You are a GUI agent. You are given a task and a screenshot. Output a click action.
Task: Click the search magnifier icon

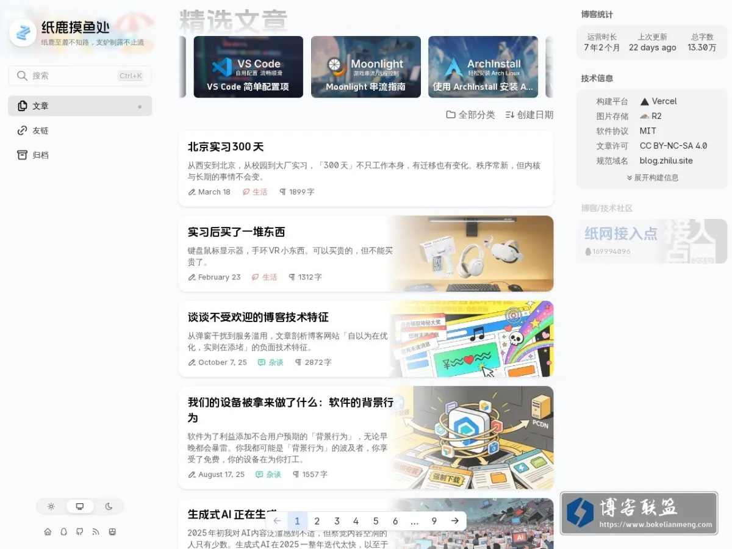tap(22, 76)
